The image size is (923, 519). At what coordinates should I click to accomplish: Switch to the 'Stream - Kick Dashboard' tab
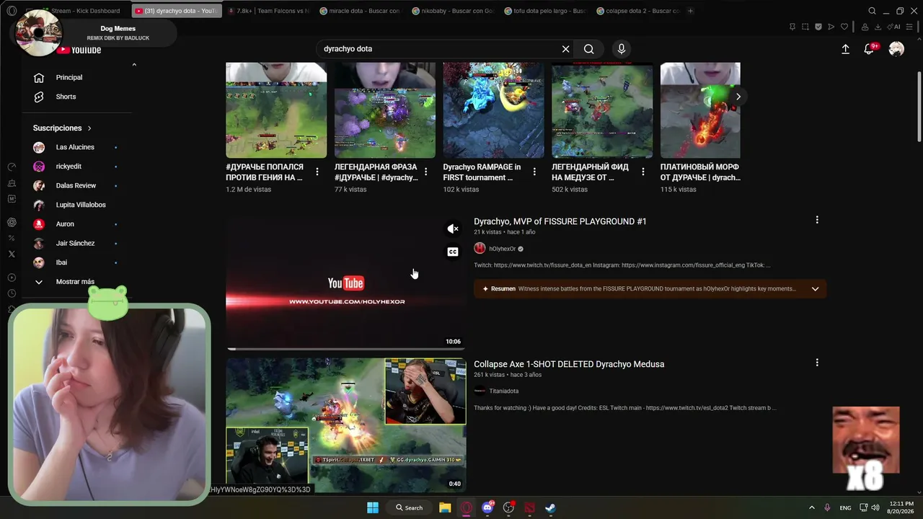pyautogui.click(x=84, y=11)
